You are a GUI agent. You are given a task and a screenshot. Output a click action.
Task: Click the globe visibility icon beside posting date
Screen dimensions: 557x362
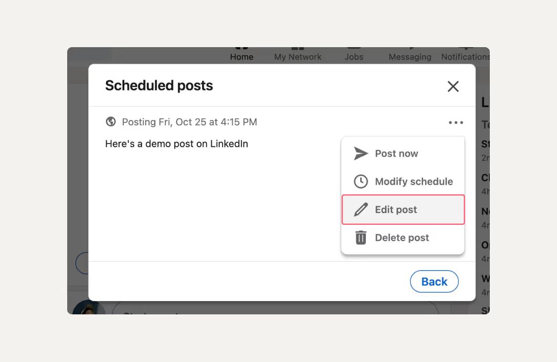111,122
